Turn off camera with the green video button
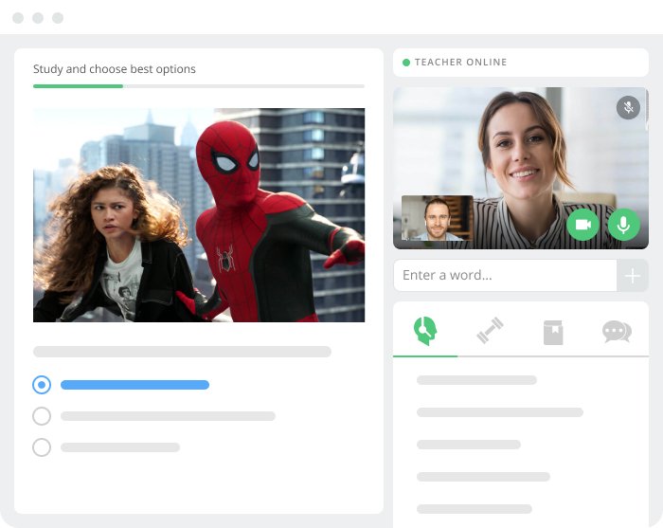This screenshot has height=528, width=663. [582, 225]
